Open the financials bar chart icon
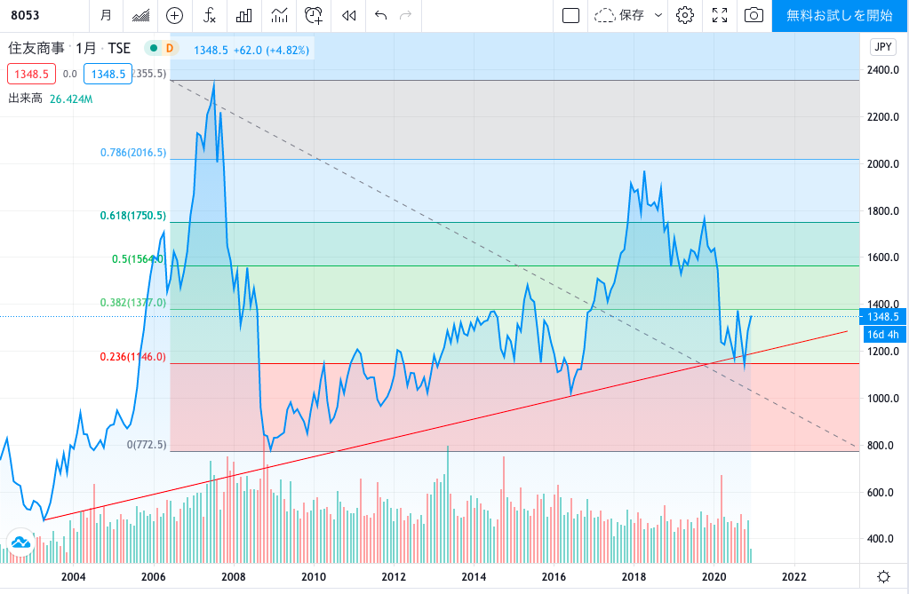Image resolution: width=909 pixels, height=594 pixels. [x=244, y=16]
